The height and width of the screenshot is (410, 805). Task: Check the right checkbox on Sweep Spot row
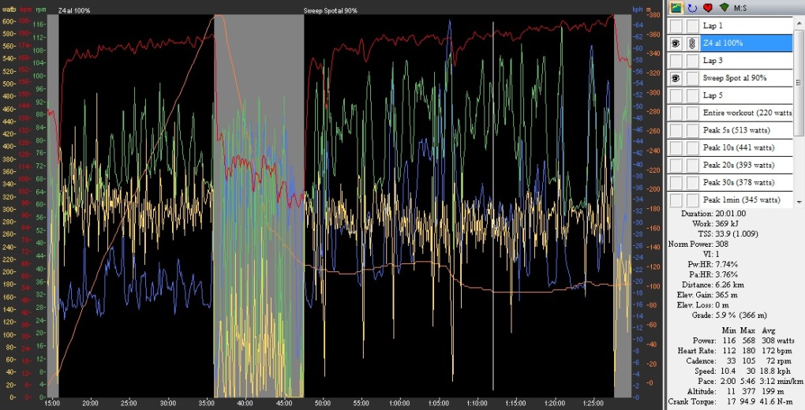[x=691, y=78]
